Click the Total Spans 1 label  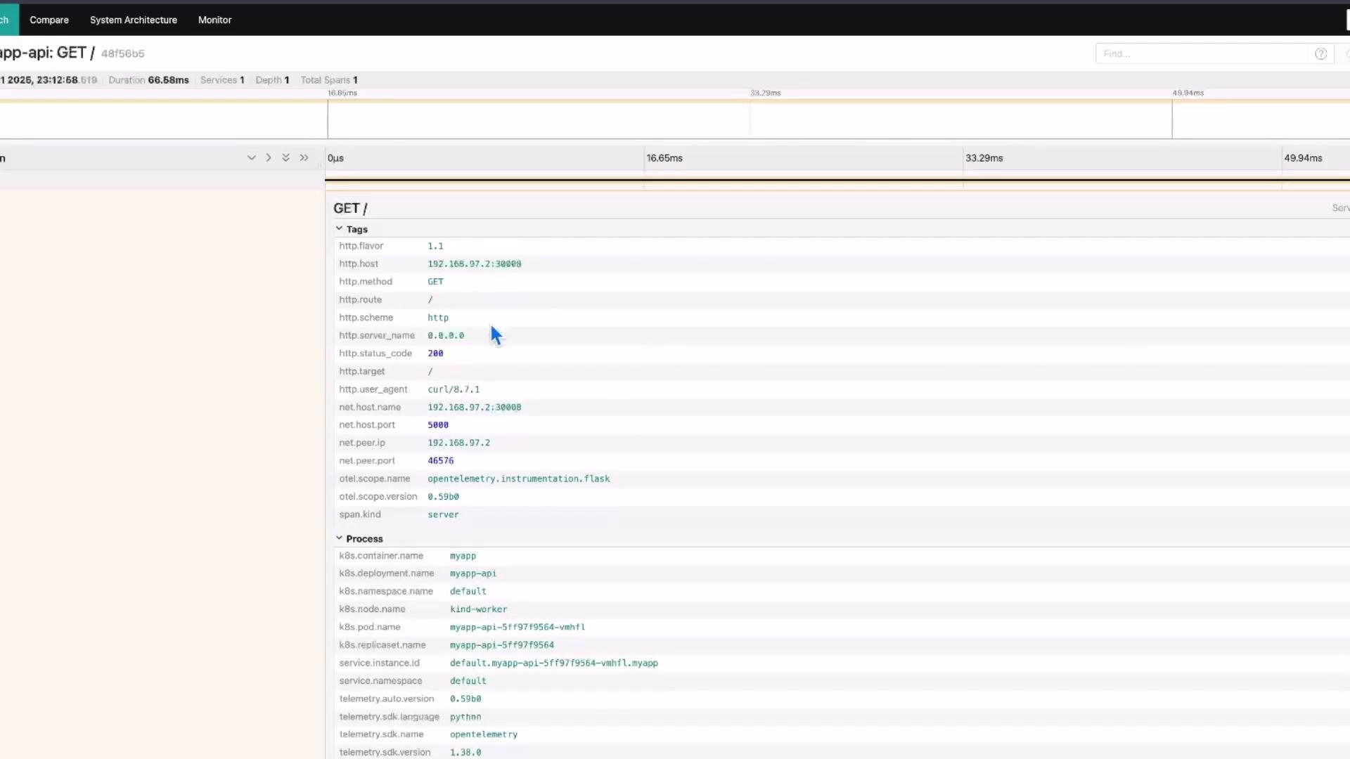pyautogui.click(x=329, y=80)
